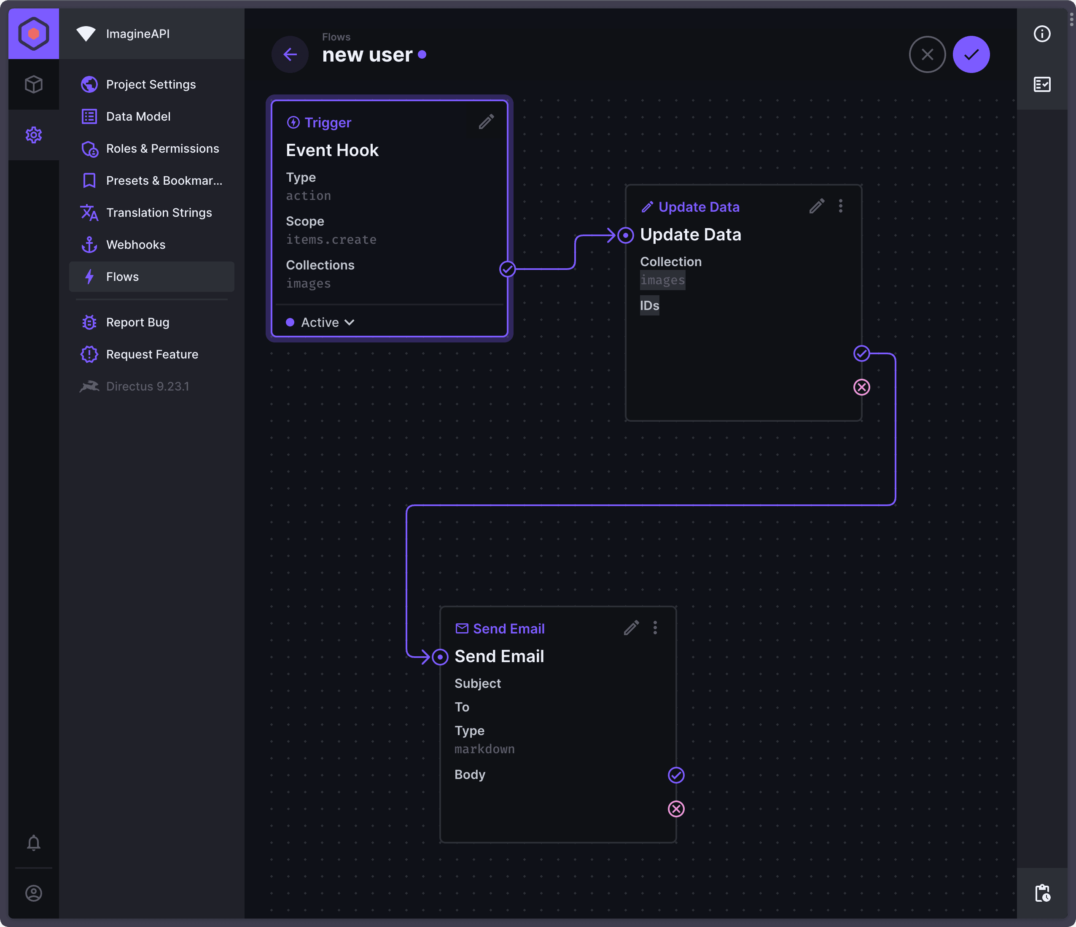1076x927 pixels.
Task: Click the Edit pencil on Update Data node
Action: tap(816, 206)
